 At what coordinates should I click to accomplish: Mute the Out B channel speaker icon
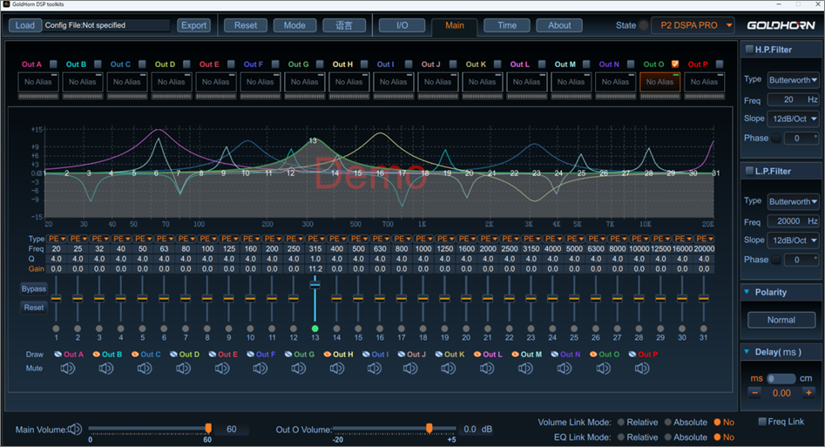[106, 369]
